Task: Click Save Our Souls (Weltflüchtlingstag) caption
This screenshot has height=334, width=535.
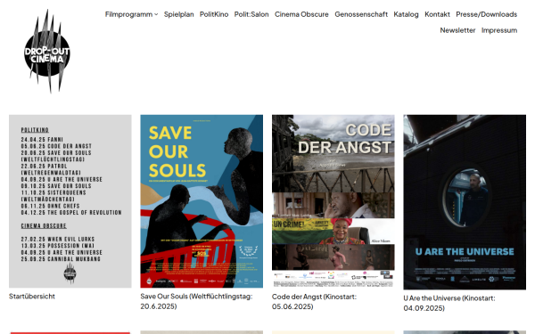Action: point(196,301)
